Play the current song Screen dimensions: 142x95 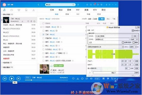(x=12, y=79)
